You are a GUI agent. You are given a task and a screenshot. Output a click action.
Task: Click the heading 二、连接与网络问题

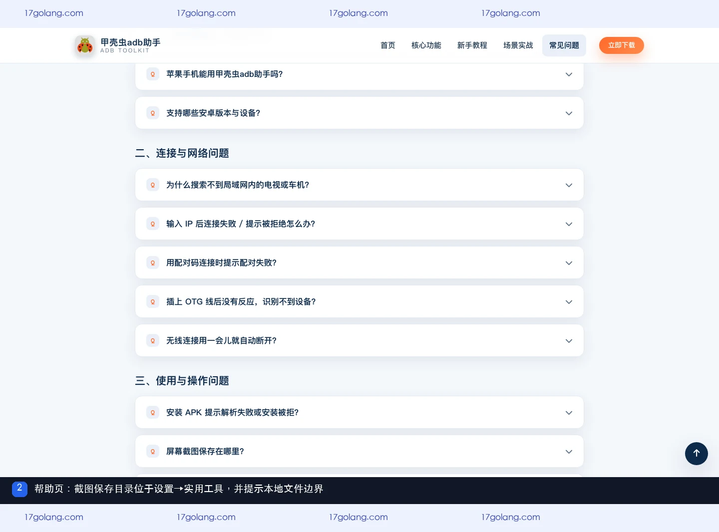[182, 153]
